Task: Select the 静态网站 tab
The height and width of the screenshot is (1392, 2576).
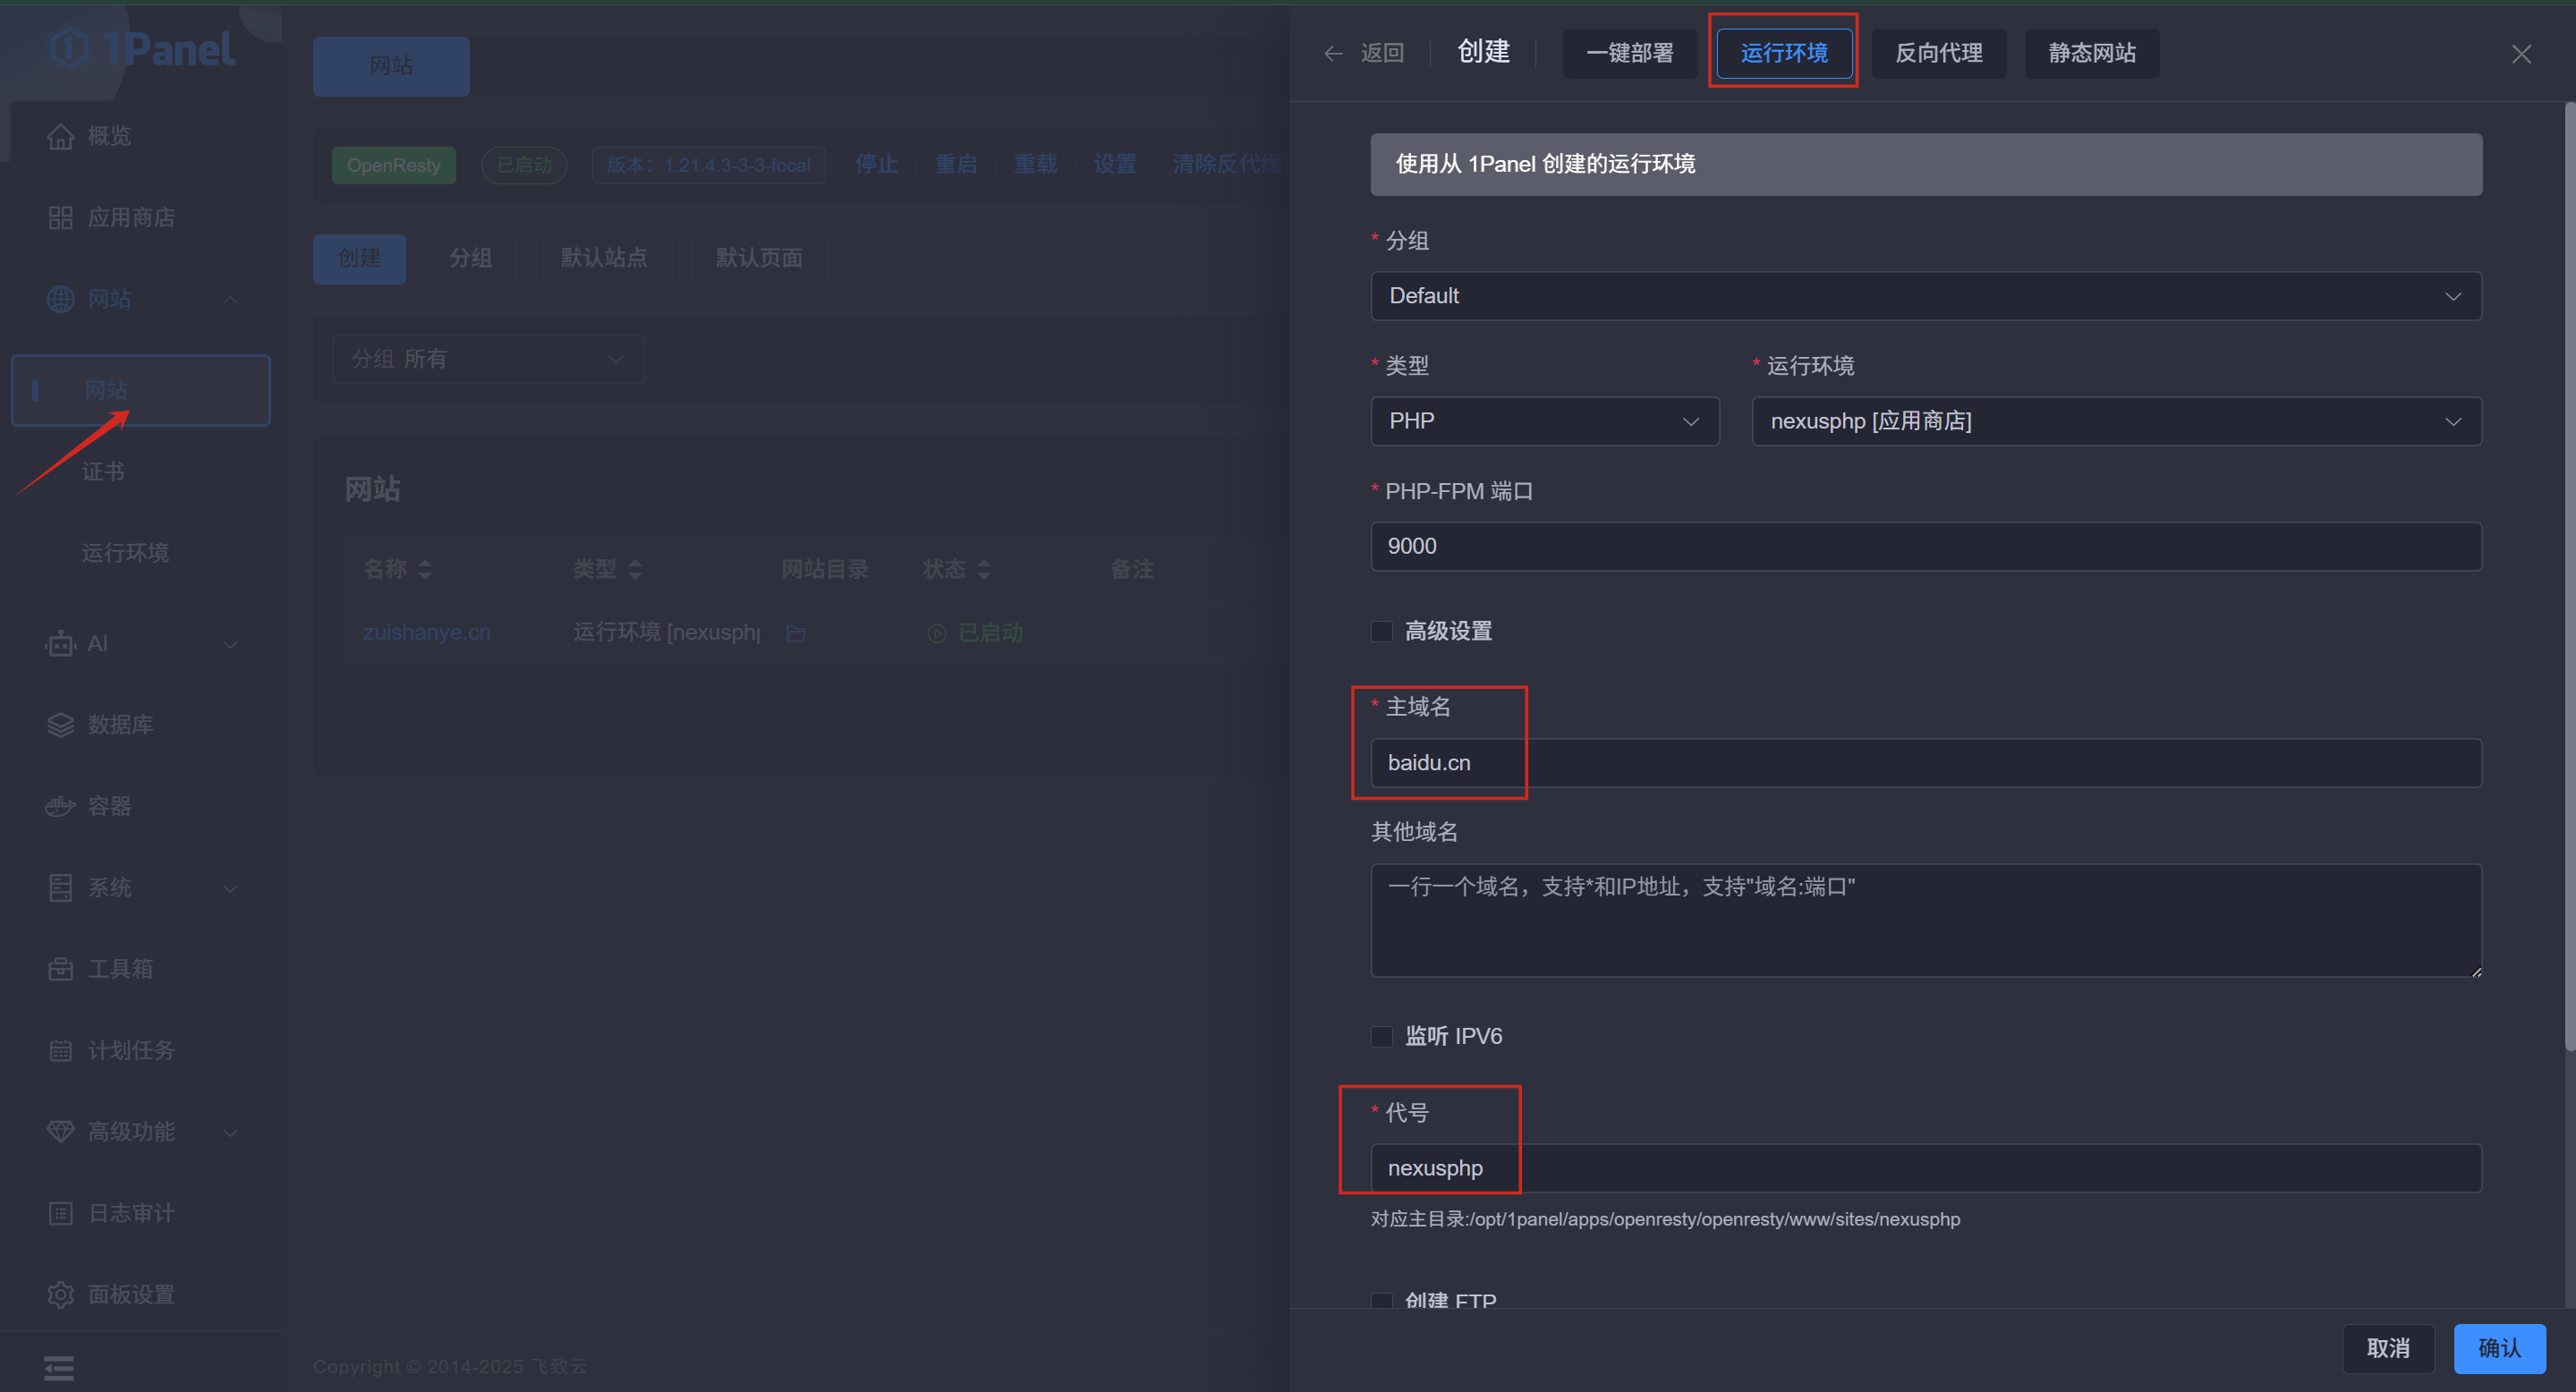Action: (2091, 53)
